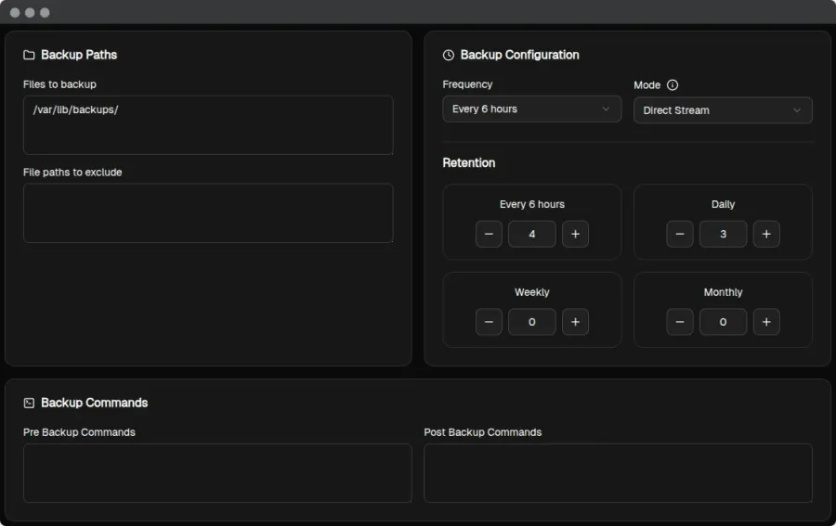This screenshot has height=526, width=836.
Task: Increase Daily retention with plus button
Action: (x=766, y=234)
